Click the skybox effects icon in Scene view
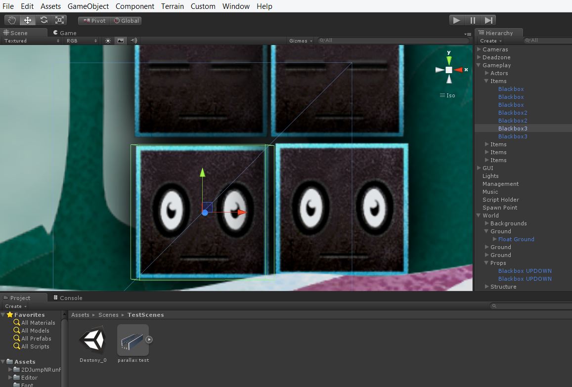572x387 pixels. point(120,41)
